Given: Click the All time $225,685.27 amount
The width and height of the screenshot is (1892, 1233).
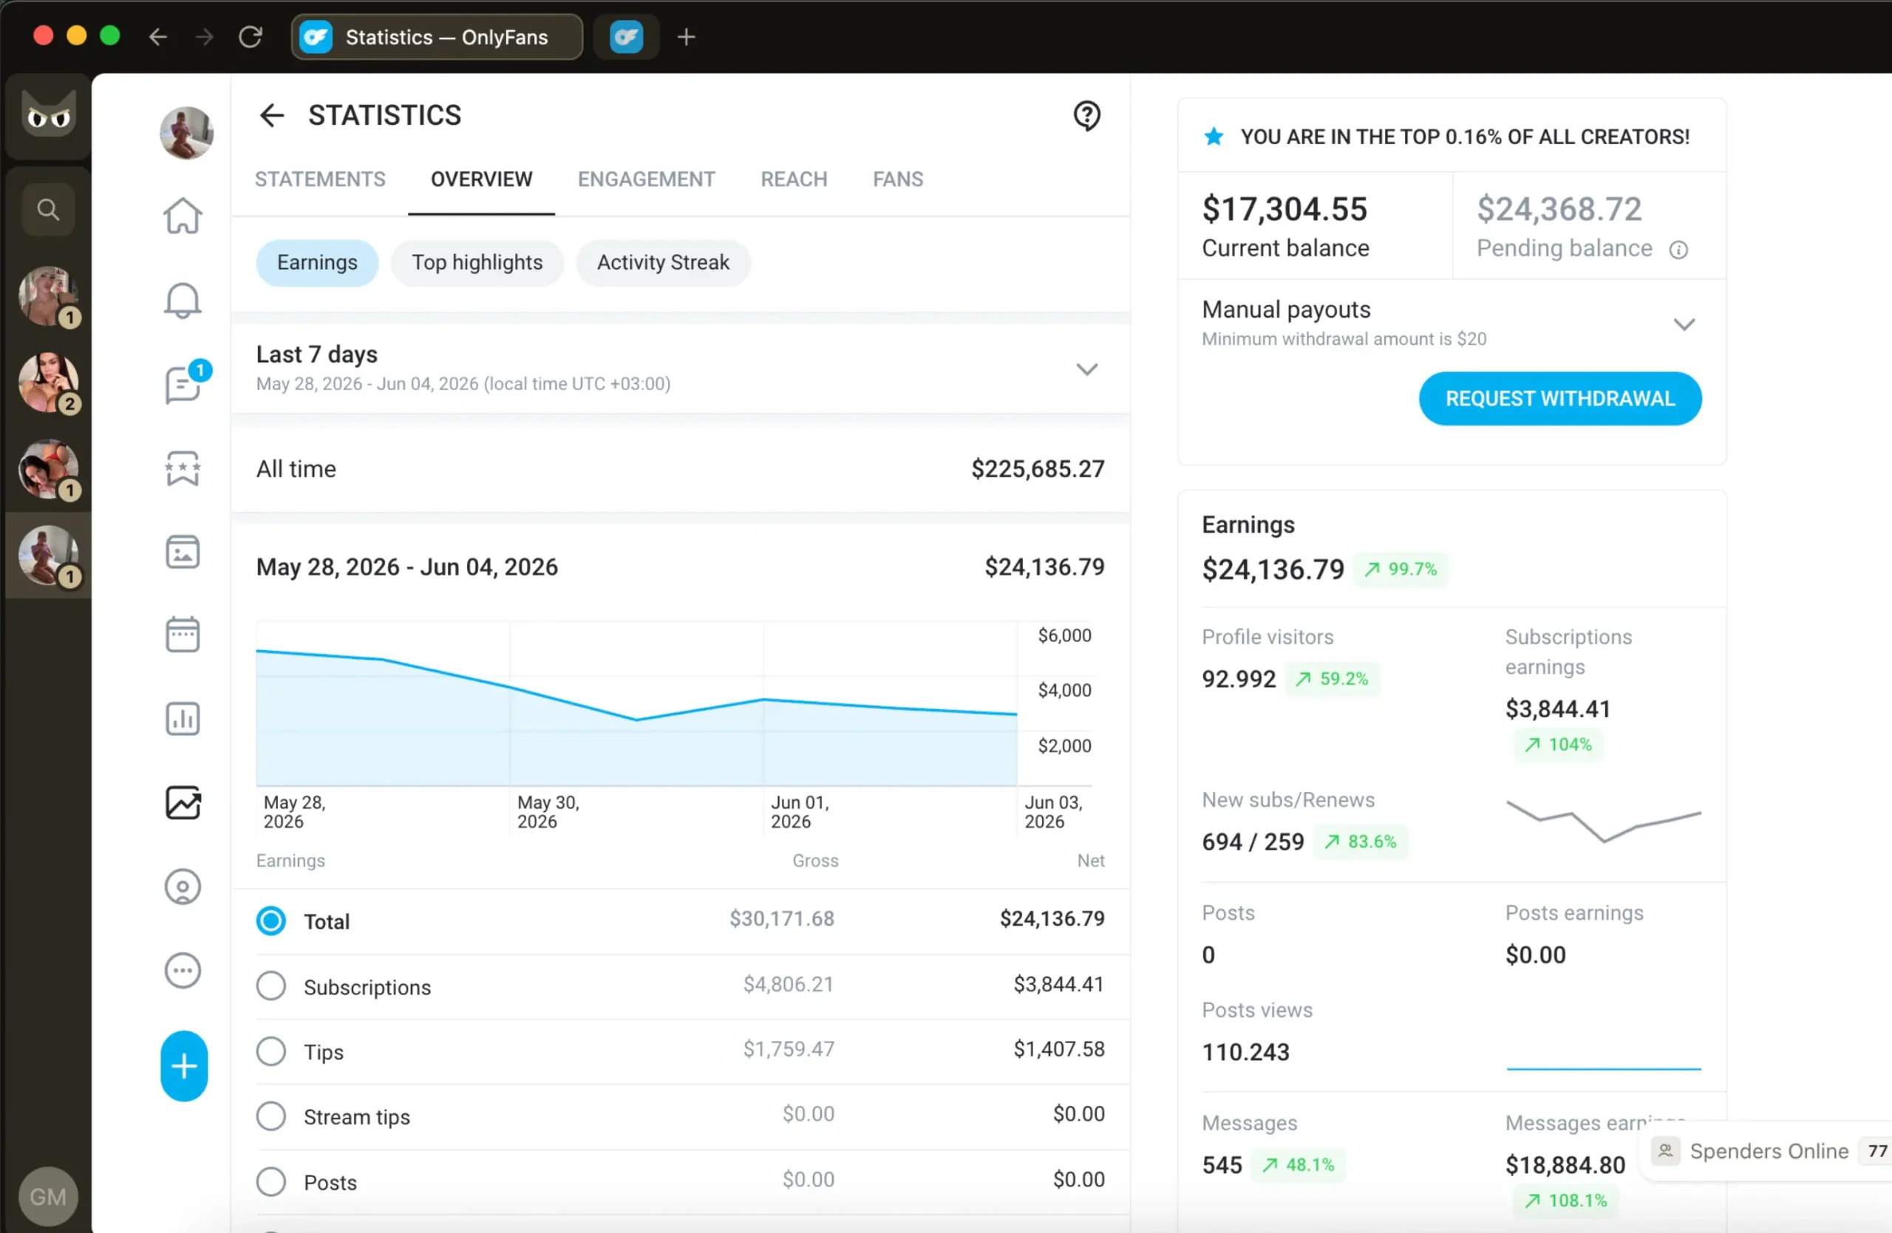Looking at the screenshot, I should point(1038,468).
